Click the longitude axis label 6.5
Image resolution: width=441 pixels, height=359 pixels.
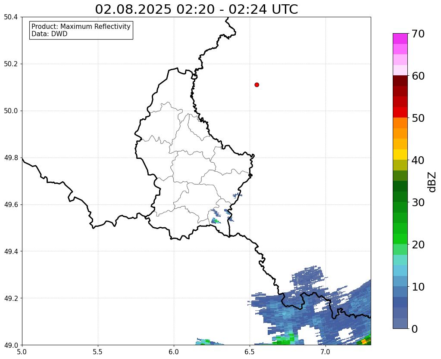pyautogui.click(x=250, y=352)
